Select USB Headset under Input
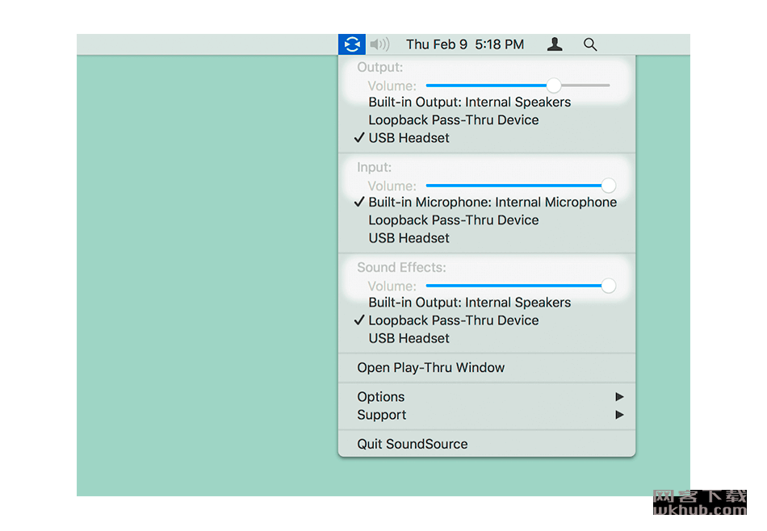Screen dimensions: 767x531 pyautogui.click(x=487, y=239)
